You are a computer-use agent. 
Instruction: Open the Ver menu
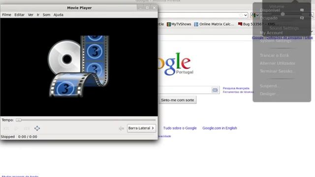pos(31,15)
